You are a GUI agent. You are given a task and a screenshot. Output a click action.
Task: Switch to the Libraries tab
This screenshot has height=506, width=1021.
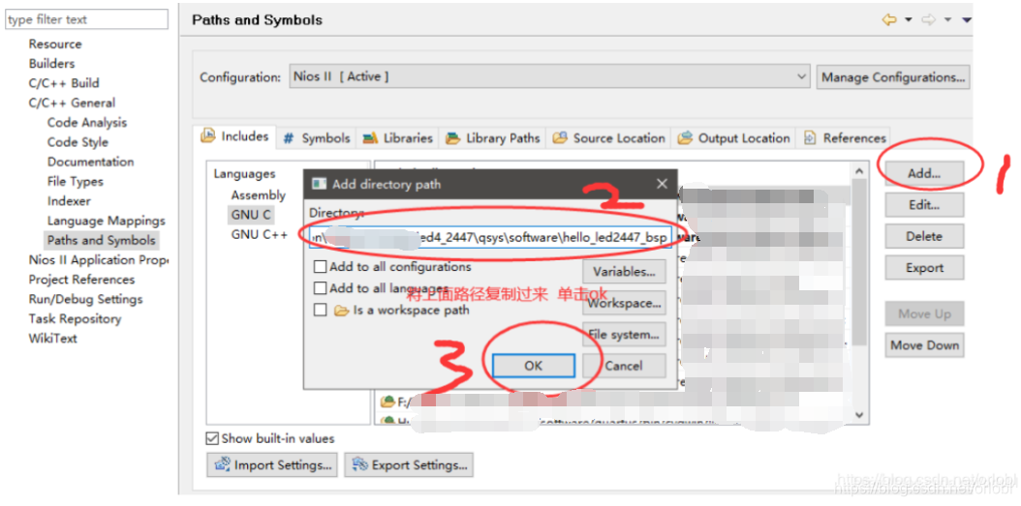398,138
